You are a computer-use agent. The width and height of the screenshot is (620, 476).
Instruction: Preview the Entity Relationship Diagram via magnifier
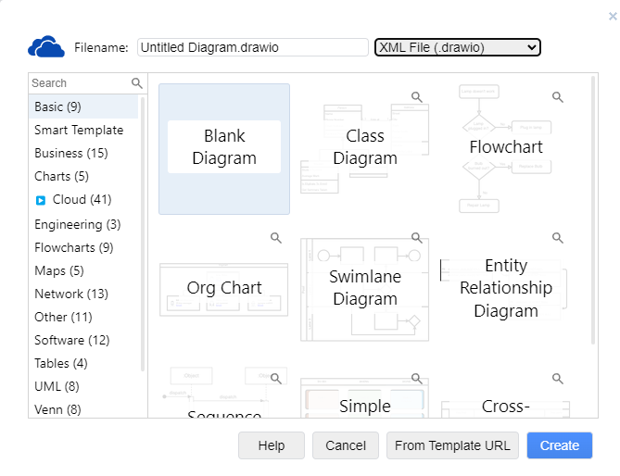point(558,238)
